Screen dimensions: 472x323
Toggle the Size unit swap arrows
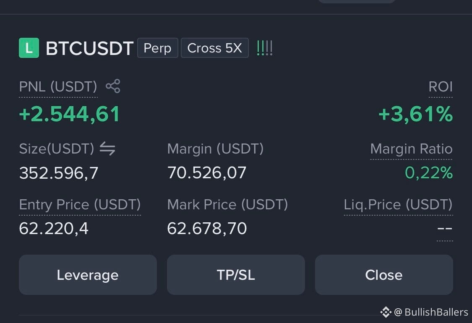107,149
